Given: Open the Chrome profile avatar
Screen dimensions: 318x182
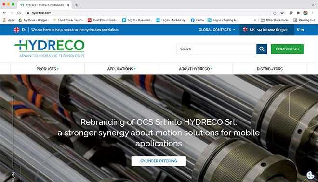Looking at the screenshot, I should click(x=305, y=13).
